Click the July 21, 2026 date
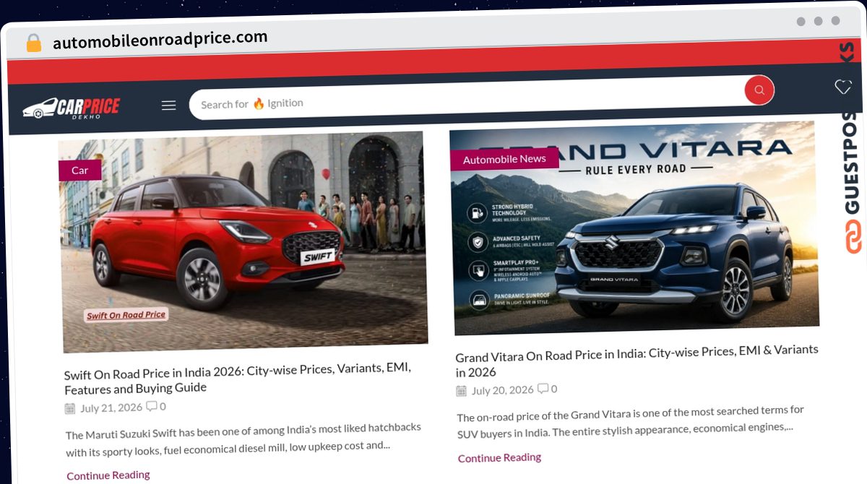 click(111, 407)
